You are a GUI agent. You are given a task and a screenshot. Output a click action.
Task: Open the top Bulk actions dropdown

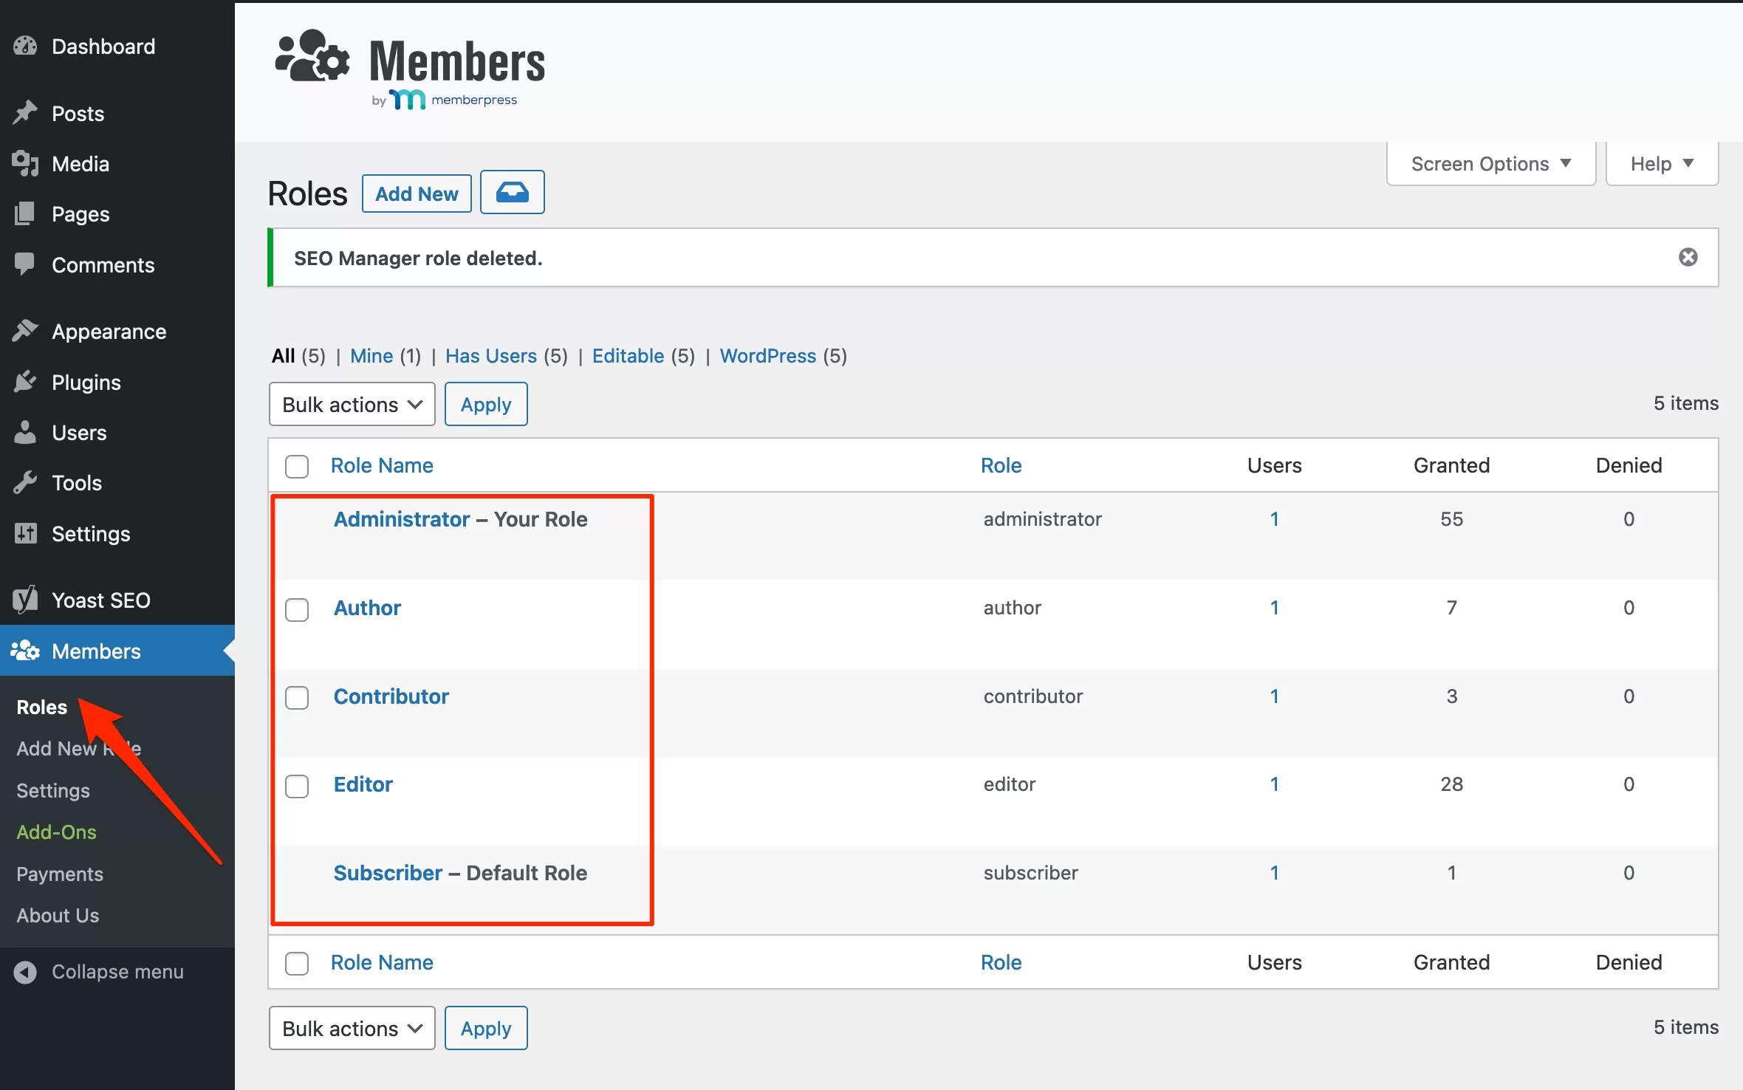(352, 404)
